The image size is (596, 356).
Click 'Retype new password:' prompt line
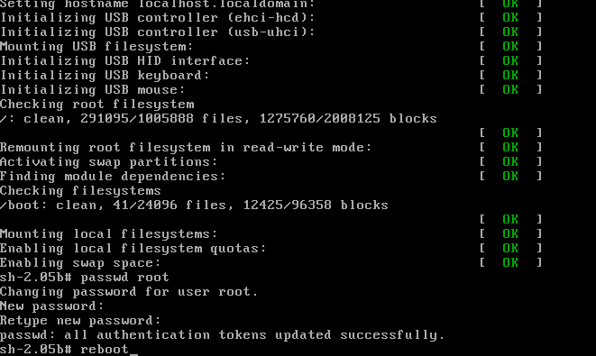click(x=80, y=320)
